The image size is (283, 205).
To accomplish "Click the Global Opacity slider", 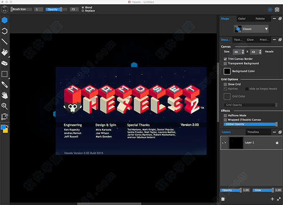I will tap(250, 124).
